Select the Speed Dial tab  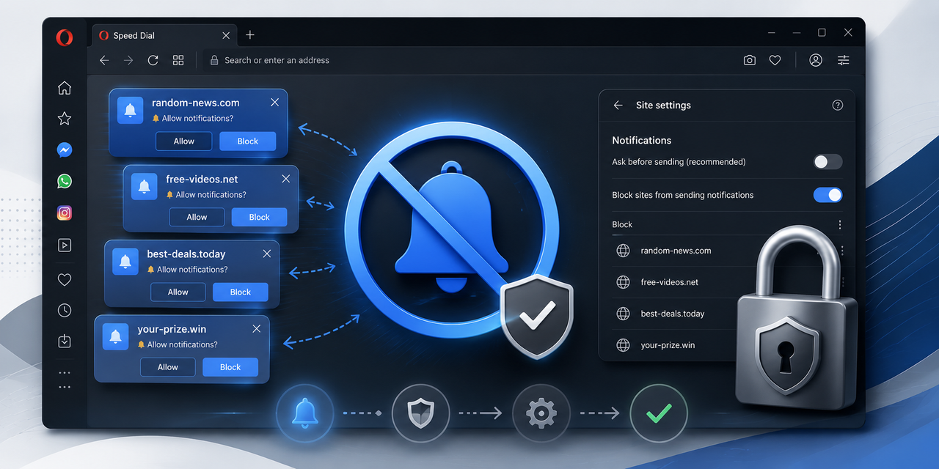134,35
